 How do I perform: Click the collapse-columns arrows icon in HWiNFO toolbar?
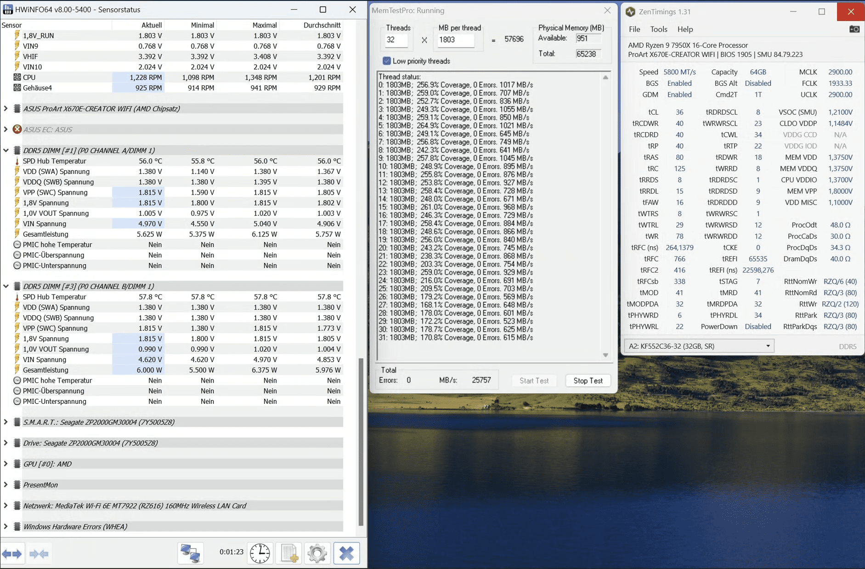click(39, 554)
